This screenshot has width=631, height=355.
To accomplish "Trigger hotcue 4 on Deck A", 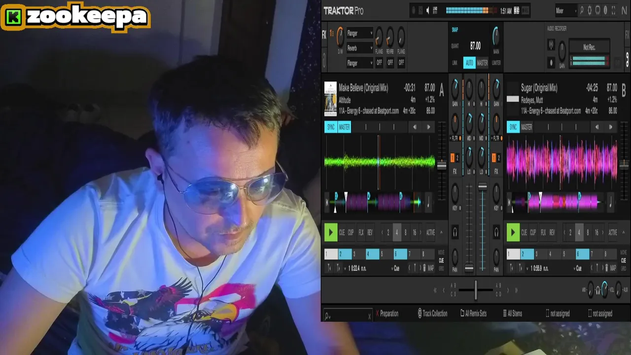I will [372, 254].
